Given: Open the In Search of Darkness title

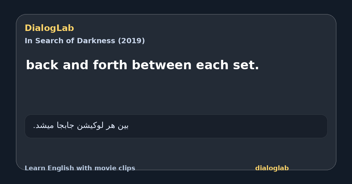Looking at the screenshot, I should 85,41.
